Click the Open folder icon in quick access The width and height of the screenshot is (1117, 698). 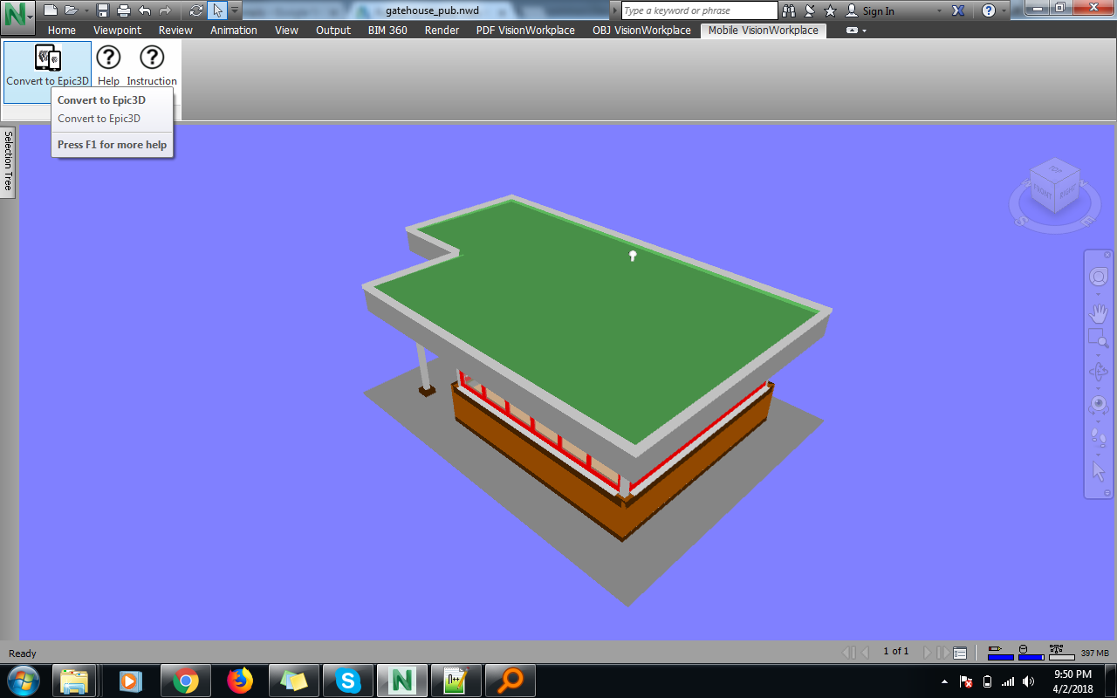click(71, 10)
